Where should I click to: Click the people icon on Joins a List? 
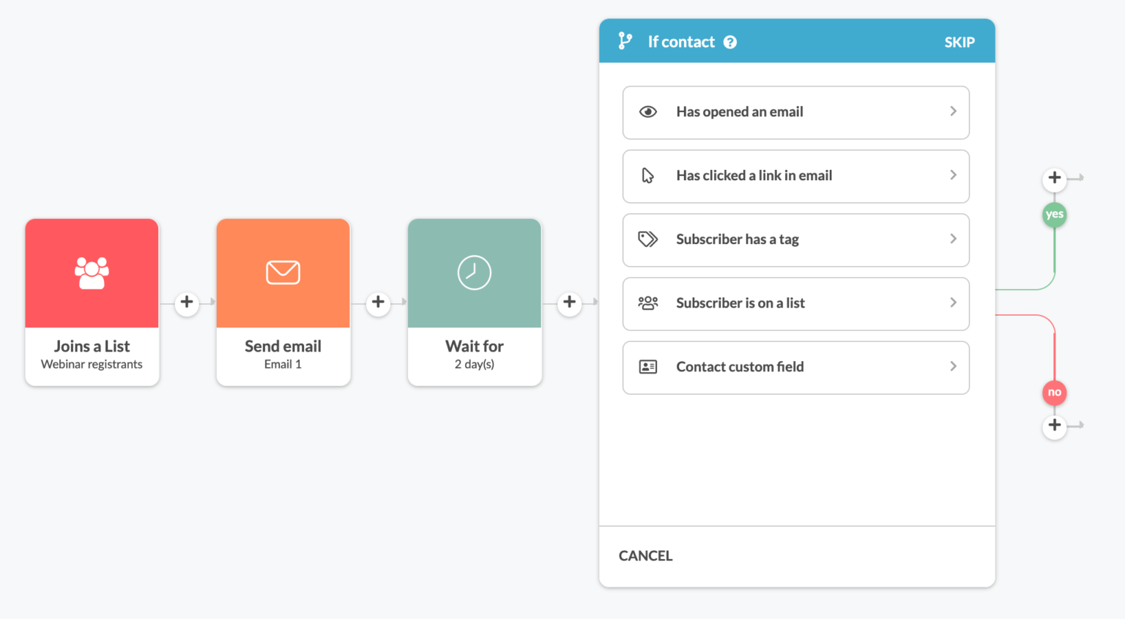point(92,273)
